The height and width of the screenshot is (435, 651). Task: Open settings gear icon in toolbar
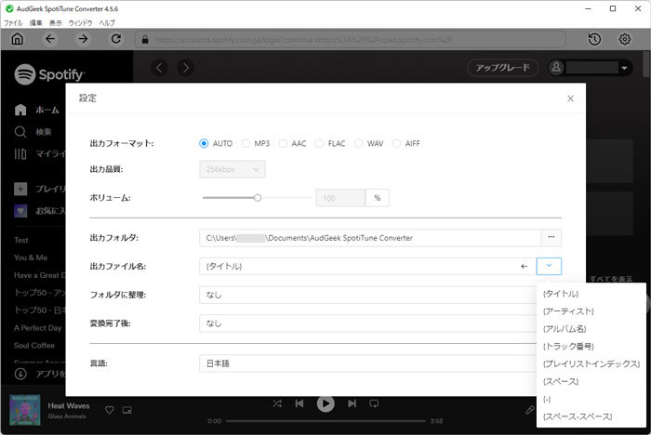(625, 39)
